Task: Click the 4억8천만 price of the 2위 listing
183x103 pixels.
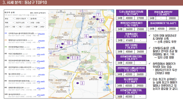Action: coord(41,41)
